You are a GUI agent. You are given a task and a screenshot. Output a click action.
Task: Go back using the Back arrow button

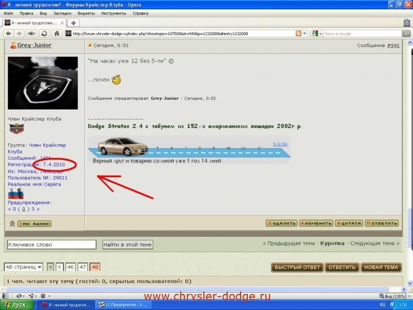(8, 34)
